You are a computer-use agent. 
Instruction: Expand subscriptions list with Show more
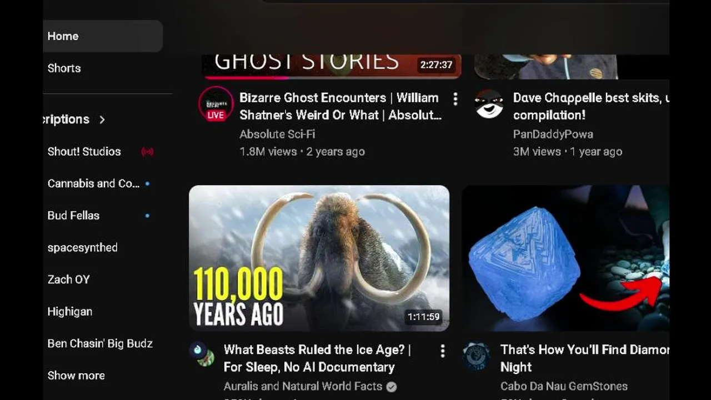76,376
